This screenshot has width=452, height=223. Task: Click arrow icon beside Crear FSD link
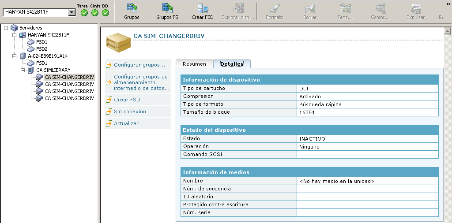(x=109, y=100)
